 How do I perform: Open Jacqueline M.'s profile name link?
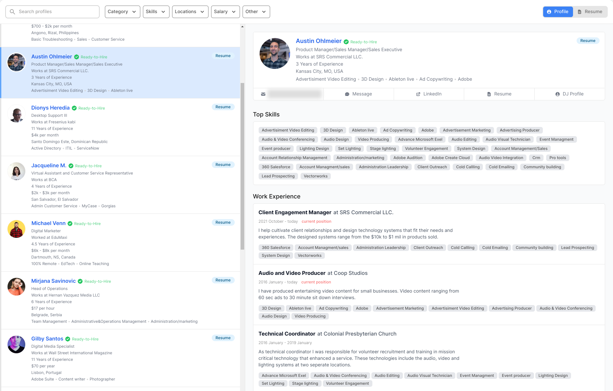point(49,166)
